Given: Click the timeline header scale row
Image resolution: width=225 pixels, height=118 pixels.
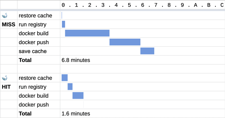Looking at the screenshot, I should point(143,5).
